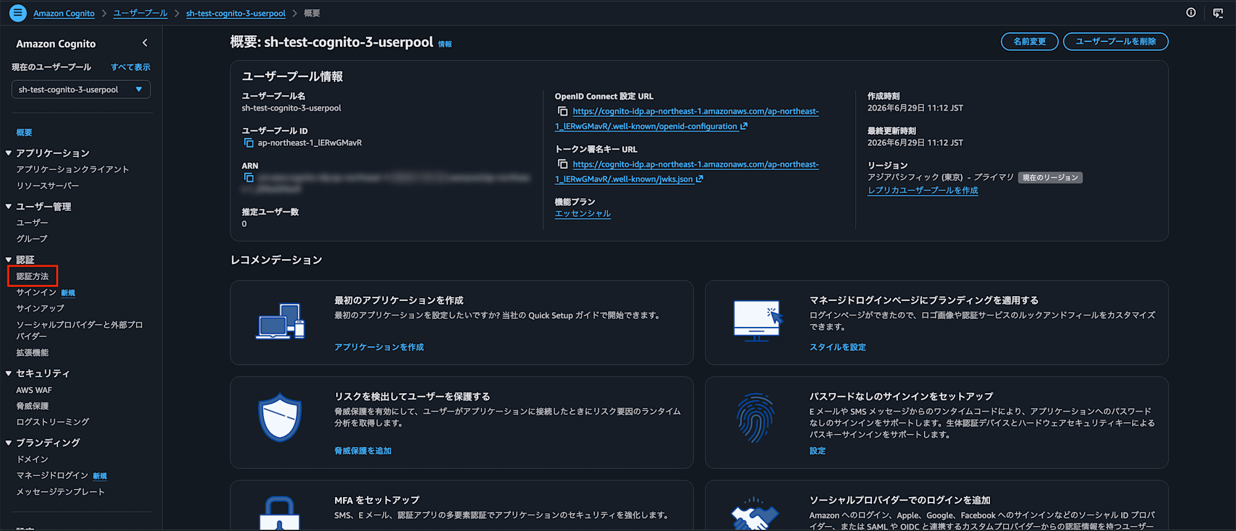Click the Amazon Cognito breadcrumb link
The width and height of the screenshot is (1236, 531).
[x=64, y=13]
